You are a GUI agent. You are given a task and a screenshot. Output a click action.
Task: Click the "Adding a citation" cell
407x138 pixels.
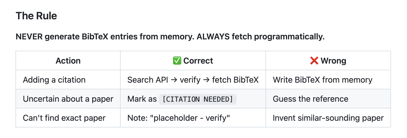54,80
